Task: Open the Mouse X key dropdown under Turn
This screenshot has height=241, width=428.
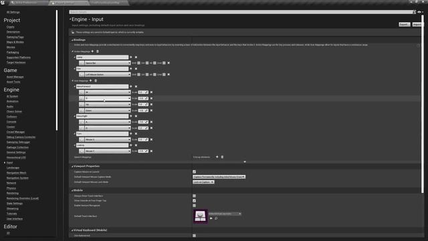Action: point(108,139)
